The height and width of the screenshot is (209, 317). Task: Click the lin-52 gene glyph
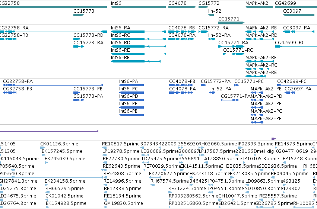point(211,15)
